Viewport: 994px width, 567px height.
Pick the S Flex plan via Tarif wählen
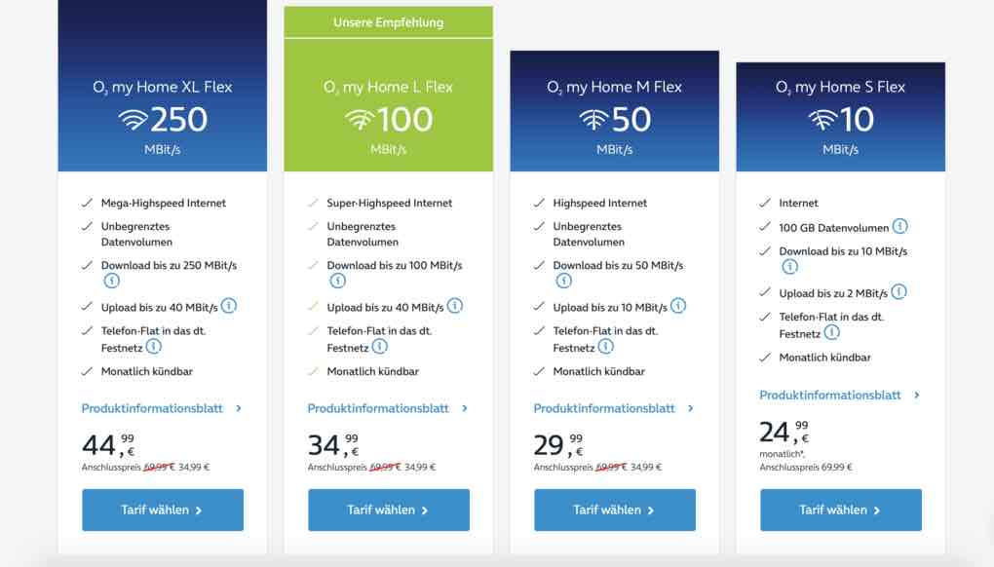pos(840,510)
